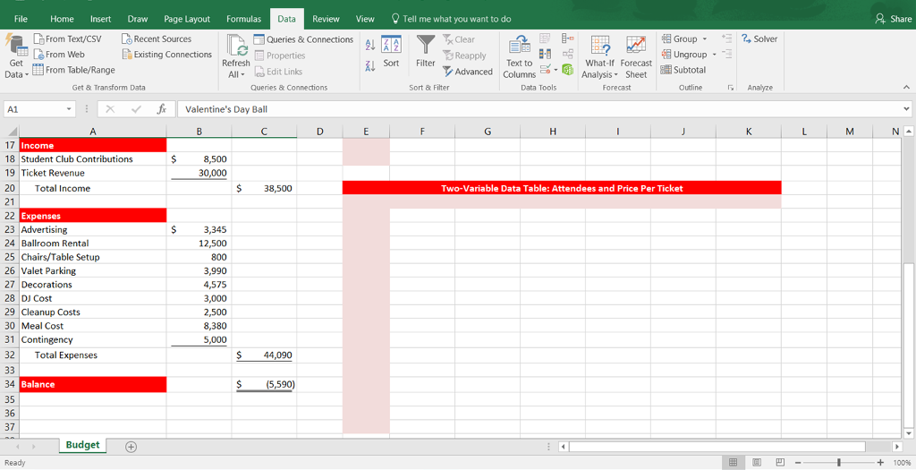Switch to Page Break Preview
This screenshot has width=916, height=470.
(779, 463)
